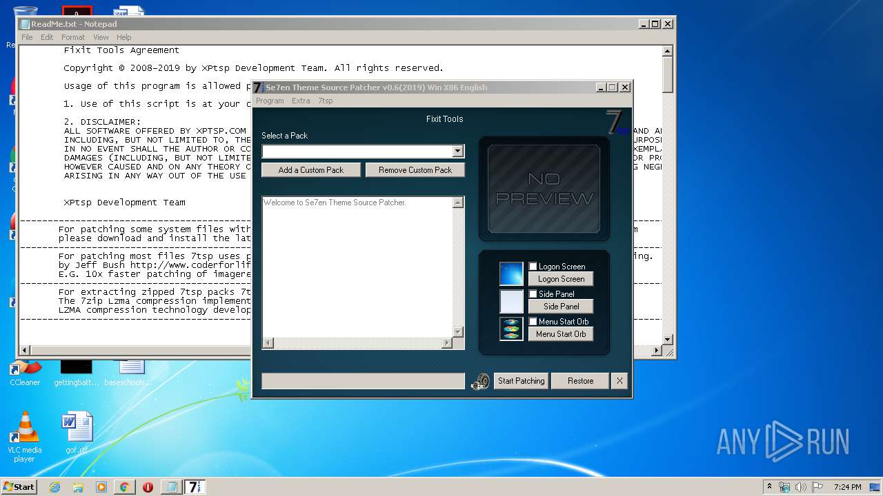Select the gof.rtf document icon
The width and height of the screenshot is (883, 496).
tap(77, 433)
